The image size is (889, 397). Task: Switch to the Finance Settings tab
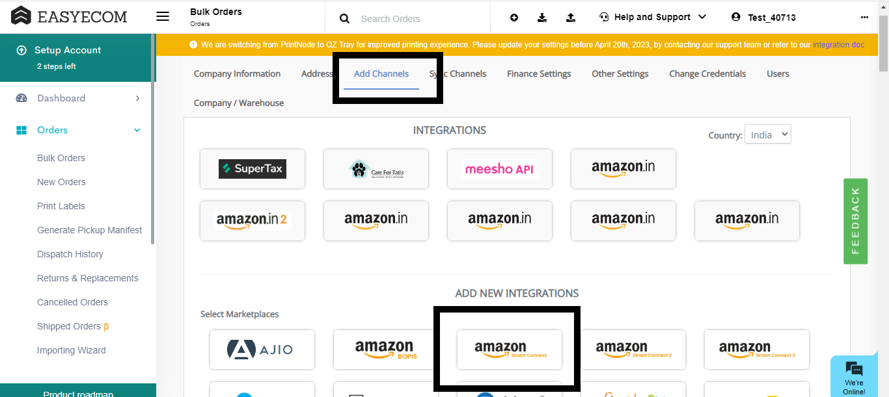[x=539, y=73]
